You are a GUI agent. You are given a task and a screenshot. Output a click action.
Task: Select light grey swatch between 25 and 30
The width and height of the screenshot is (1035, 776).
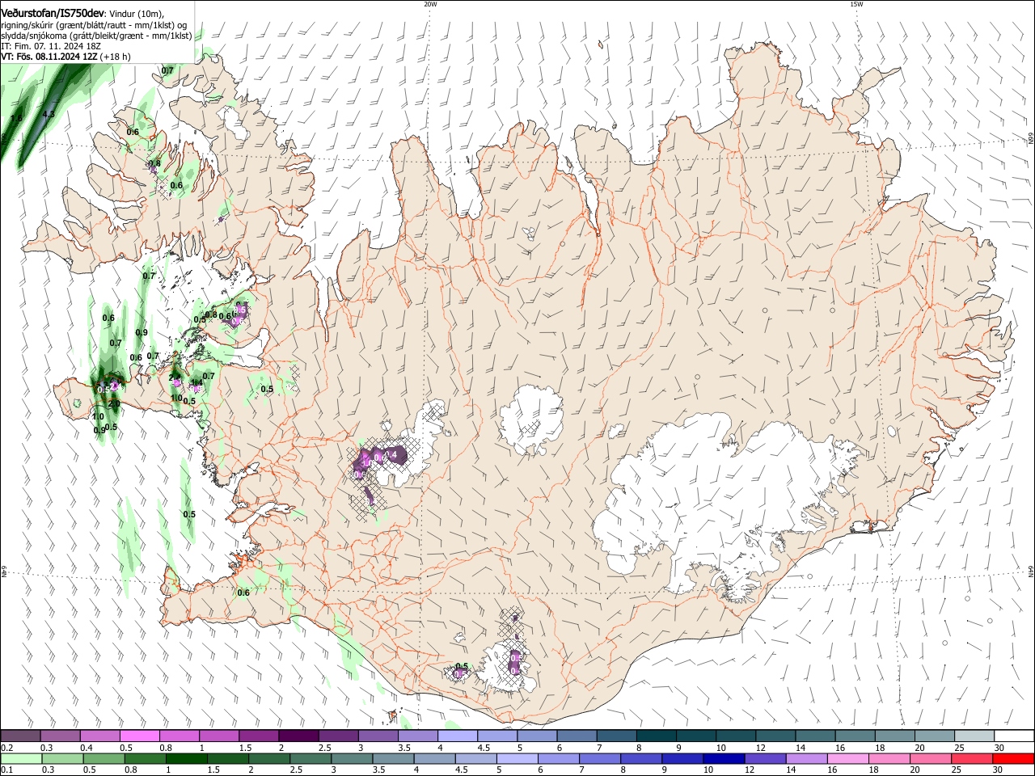[x=975, y=736]
